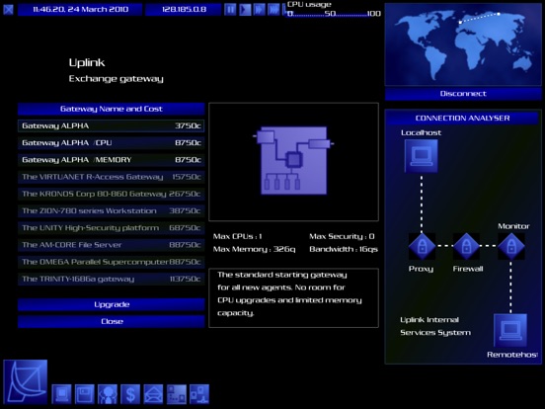
Task: Click the 128.185.0.8 IP address box
Action: pos(184,10)
